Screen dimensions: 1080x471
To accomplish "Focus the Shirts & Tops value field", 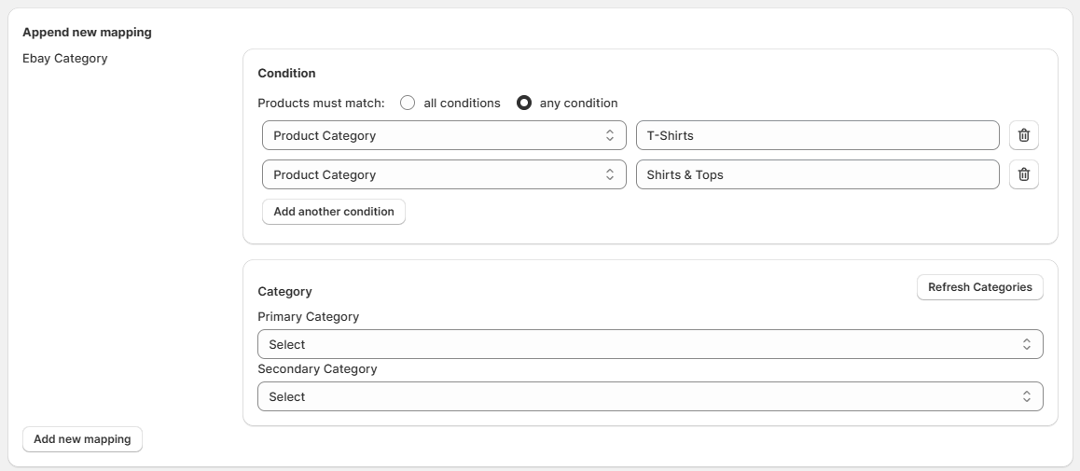I will coord(818,174).
